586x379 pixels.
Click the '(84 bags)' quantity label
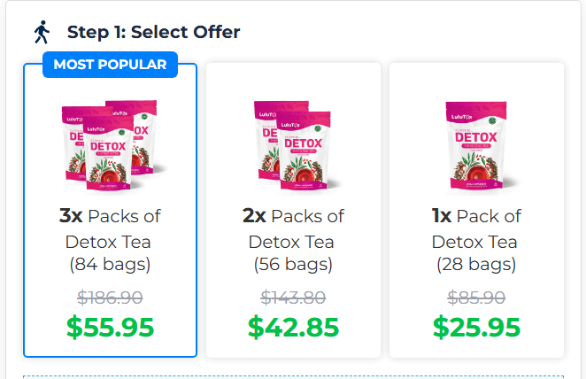(x=110, y=264)
